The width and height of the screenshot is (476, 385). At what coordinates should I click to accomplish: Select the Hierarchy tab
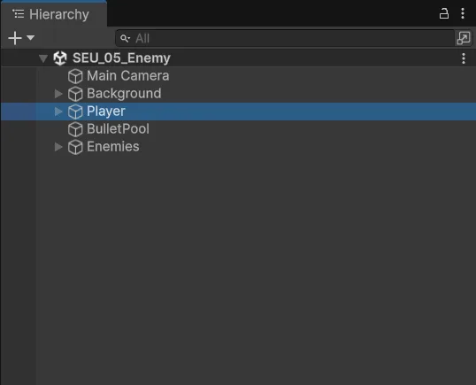tap(54, 14)
